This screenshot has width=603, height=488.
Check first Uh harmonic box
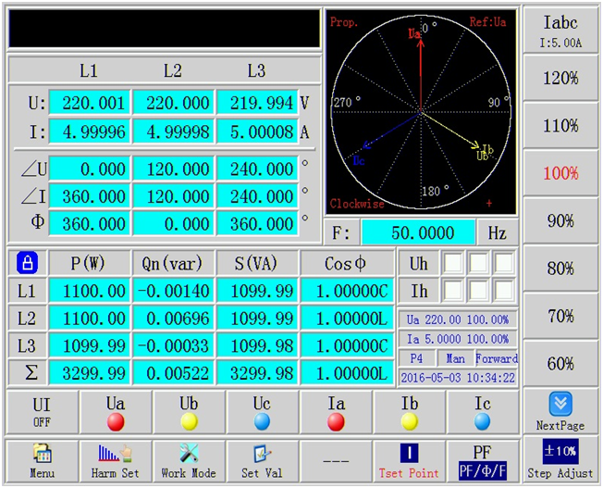(x=454, y=263)
